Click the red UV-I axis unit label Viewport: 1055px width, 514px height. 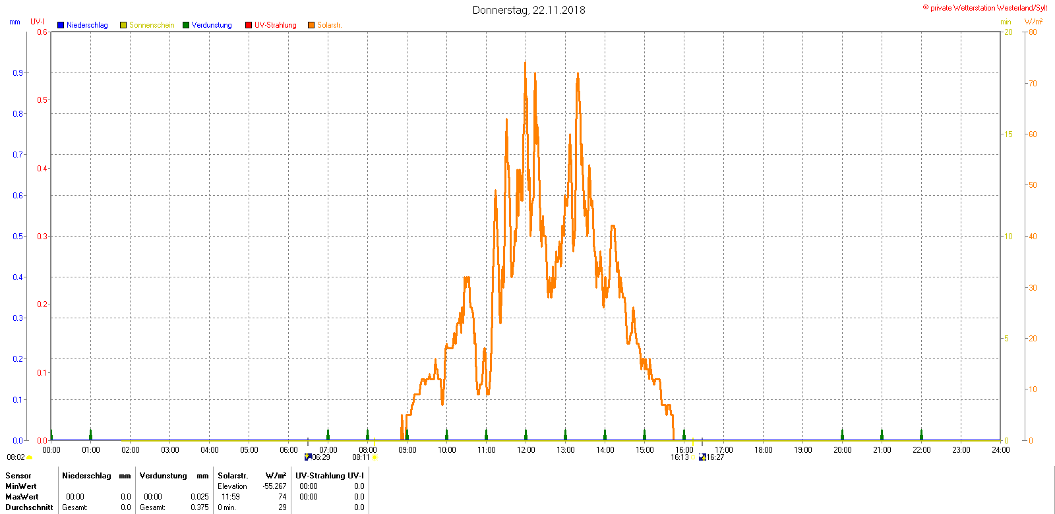tap(38, 22)
